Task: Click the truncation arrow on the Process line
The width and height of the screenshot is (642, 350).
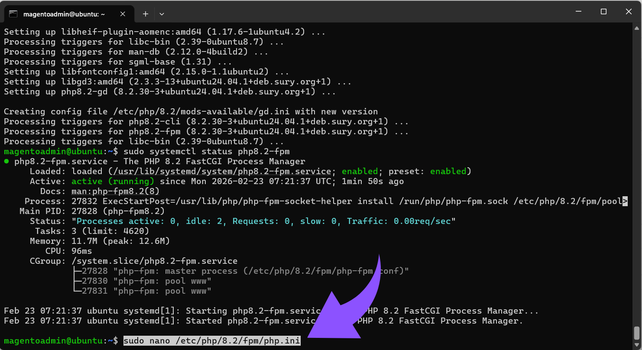Action: 625,201
